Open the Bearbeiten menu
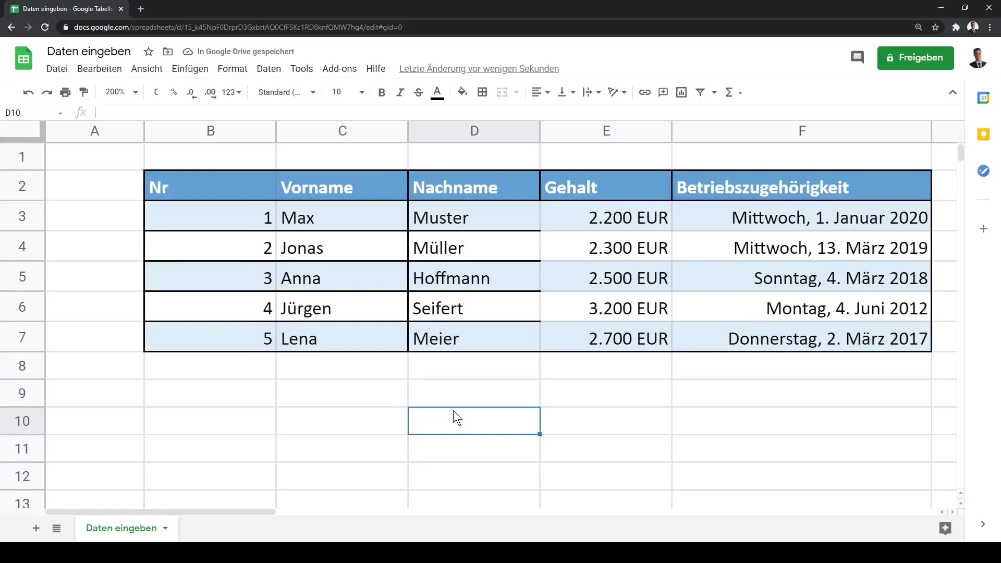 tap(99, 69)
